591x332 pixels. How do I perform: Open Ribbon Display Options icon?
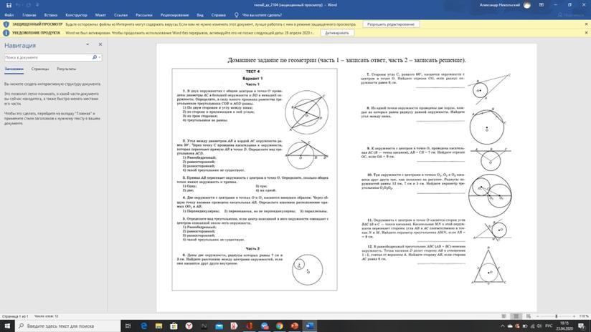[x=542, y=5]
